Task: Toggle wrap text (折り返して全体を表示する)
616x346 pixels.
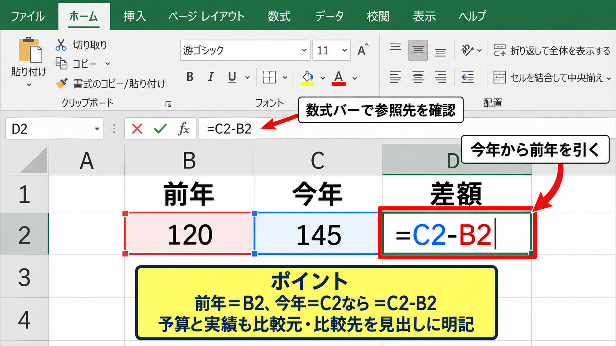Action: pos(552,50)
